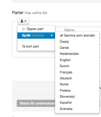Select Samma som ärendet language option
The image size is (101, 117).
click(x=77, y=36)
